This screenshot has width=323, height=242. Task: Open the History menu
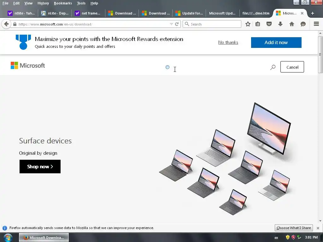[x=43, y=3]
